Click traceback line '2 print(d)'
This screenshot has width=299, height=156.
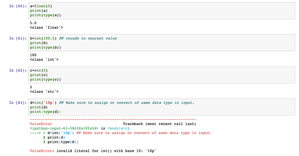pyautogui.click(x=54, y=137)
